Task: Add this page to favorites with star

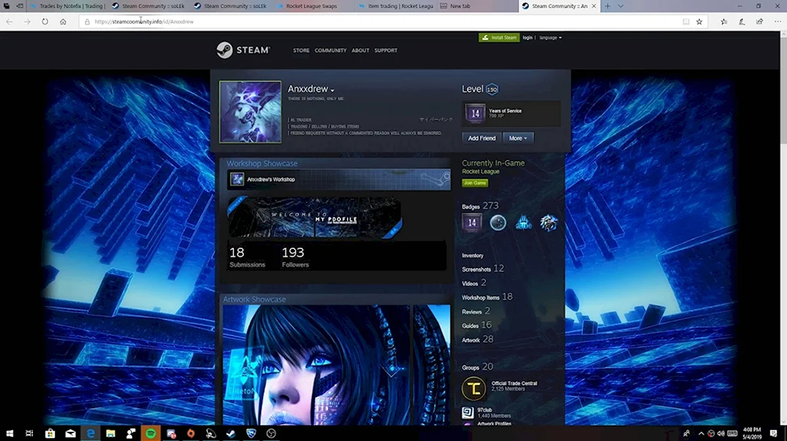Action: pos(699,22)
